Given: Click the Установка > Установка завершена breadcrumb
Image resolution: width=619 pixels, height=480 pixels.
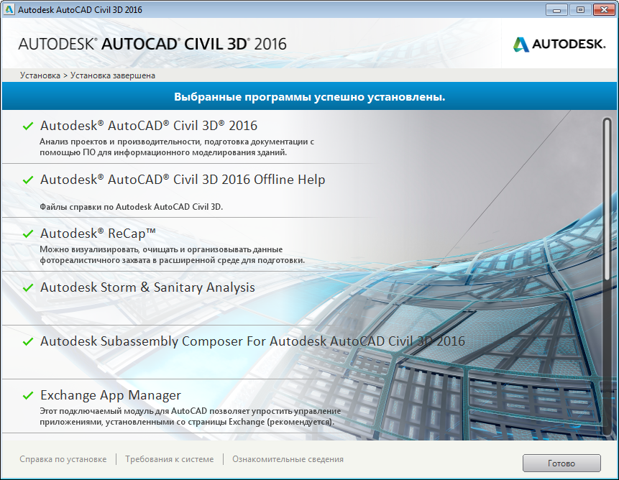Looking at the screenshot, I should coord(88,75).
